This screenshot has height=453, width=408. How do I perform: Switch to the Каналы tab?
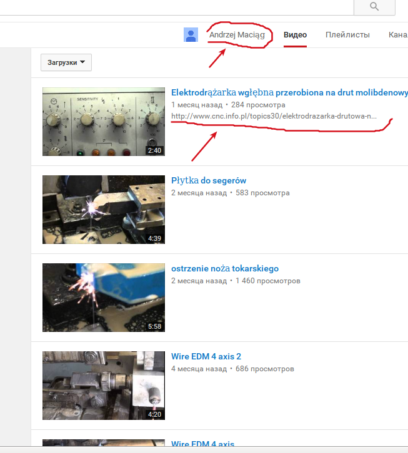coord(398,35)
